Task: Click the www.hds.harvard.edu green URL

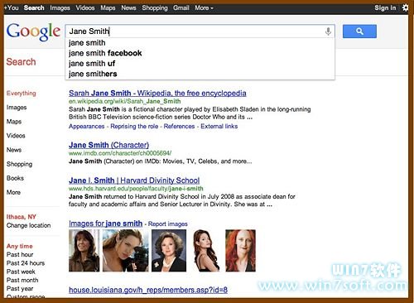Action: coord(136,189)
